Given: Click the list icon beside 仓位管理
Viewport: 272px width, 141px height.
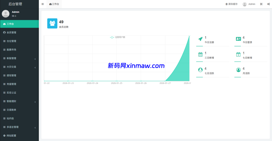Looking at the screenshot, I should [x=4, y=41].
